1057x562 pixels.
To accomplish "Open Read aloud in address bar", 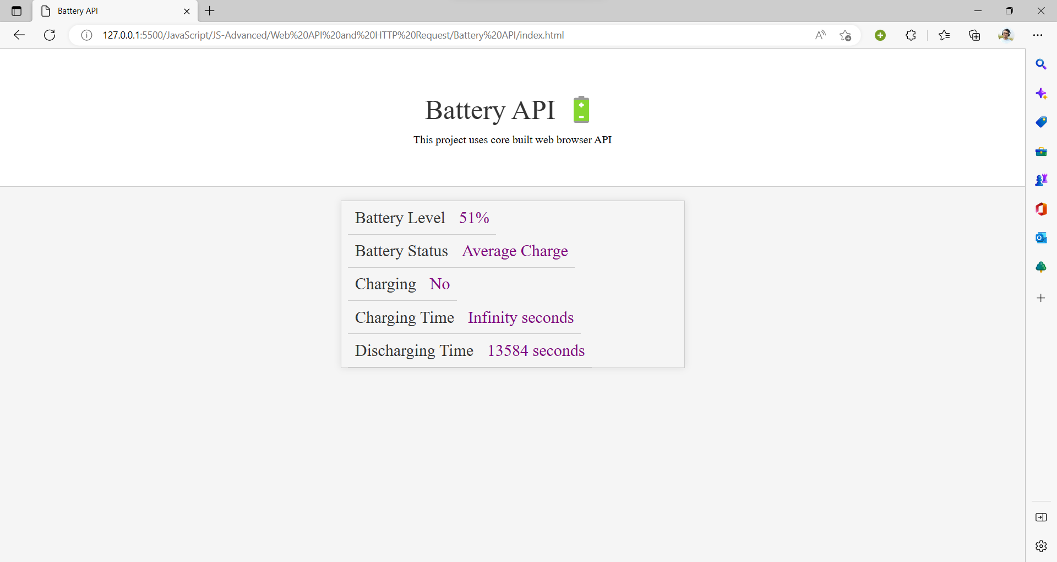I will [x=820, y=35].
